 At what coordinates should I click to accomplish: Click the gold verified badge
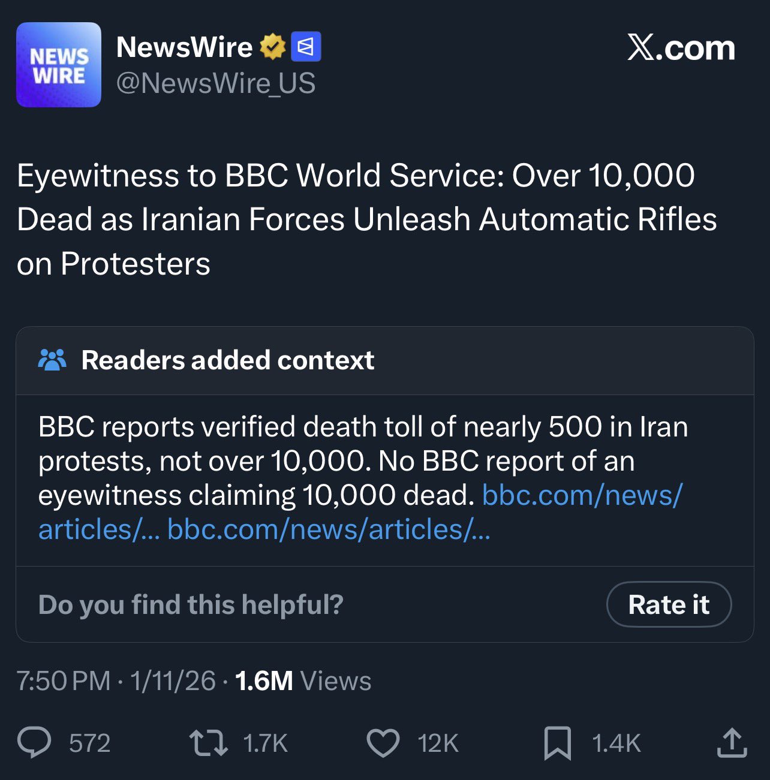(273, 47)
